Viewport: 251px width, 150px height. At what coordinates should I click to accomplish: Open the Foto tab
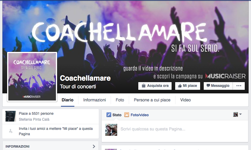point(120,100)
